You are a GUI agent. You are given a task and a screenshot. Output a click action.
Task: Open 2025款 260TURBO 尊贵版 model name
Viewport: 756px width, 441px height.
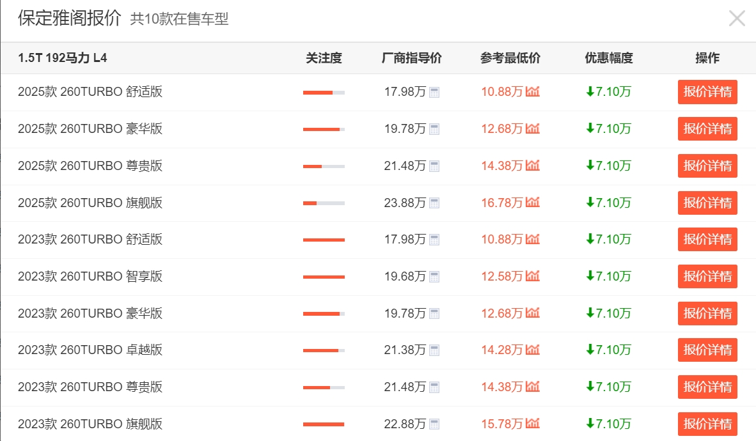pos(90,166)
